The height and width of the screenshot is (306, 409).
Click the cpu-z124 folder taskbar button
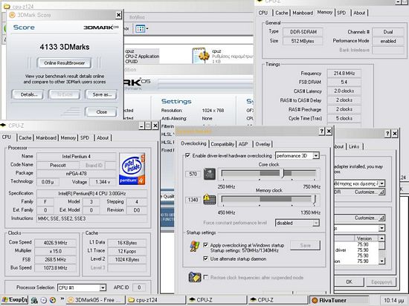[156, 300]
